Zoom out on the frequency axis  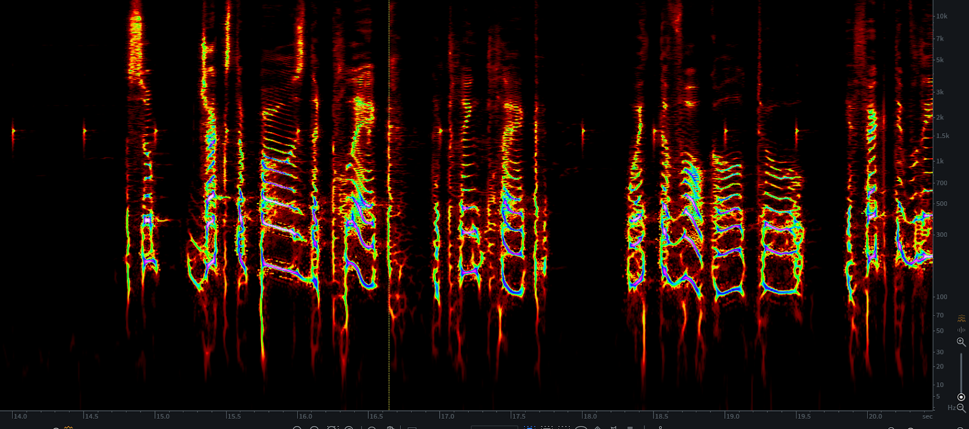click(961, 408)
